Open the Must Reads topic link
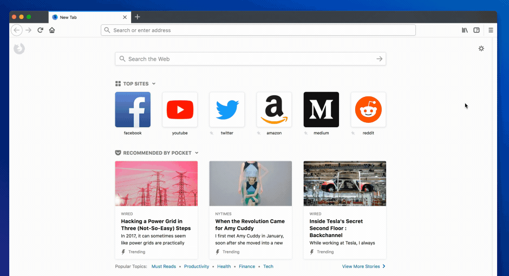This screenshot has width=509, height=276. 164,266
